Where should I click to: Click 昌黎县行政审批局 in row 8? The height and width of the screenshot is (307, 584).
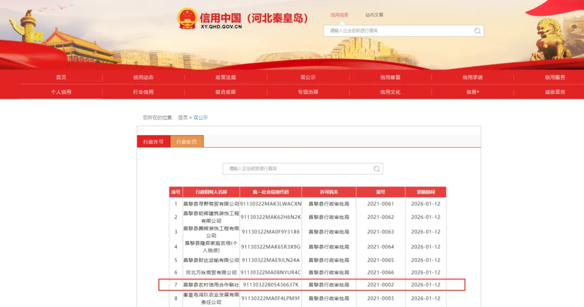tap(329, 298)
